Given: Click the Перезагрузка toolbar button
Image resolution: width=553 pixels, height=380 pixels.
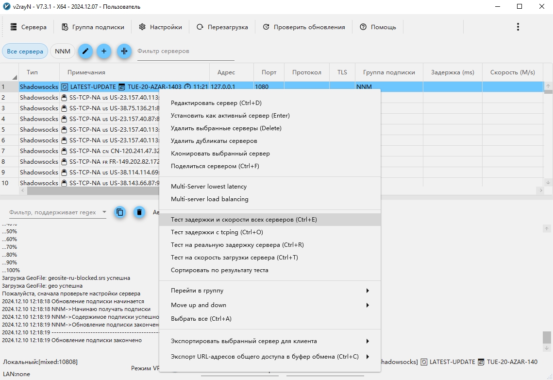Looking at the screenshot, I should pyautogui.click(x=222, y=27).
